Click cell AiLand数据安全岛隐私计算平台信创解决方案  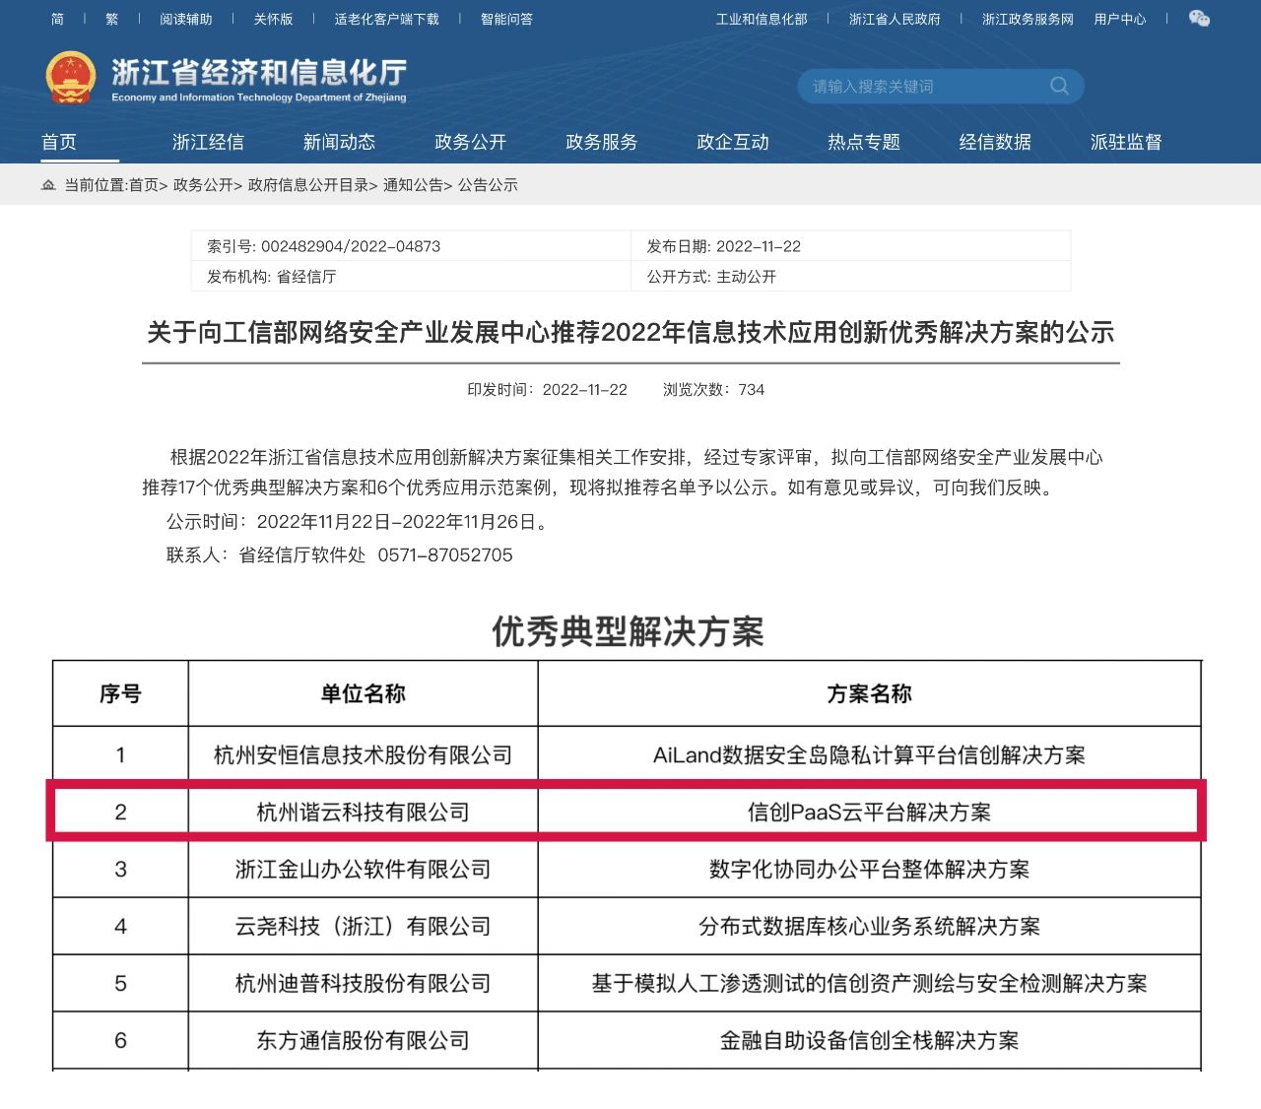(869, 755)
